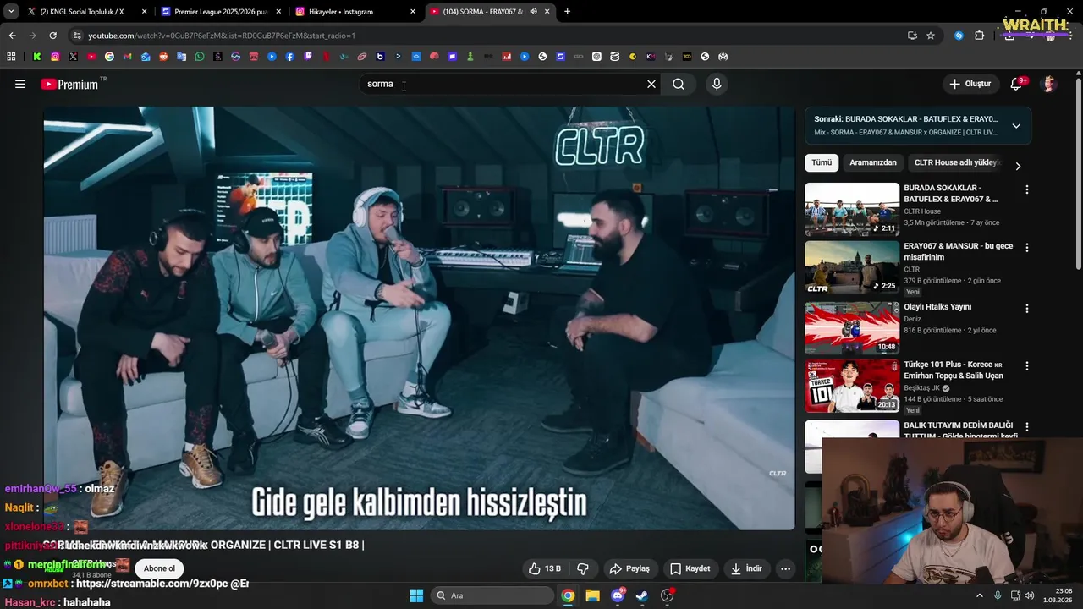The image size is (1083, 609).
Task: Bookmark this page with the star
Action: coord(931,36)
